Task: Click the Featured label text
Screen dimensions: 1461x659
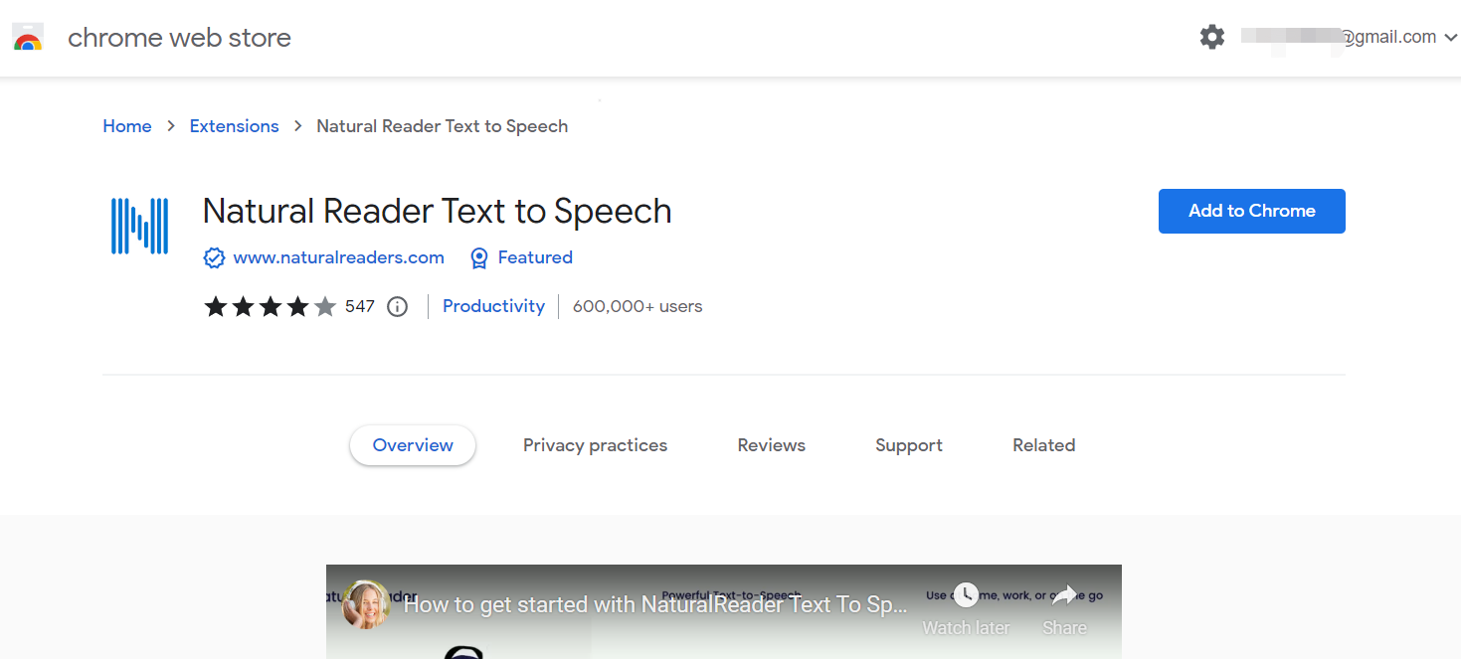Action: click(535, 257)
